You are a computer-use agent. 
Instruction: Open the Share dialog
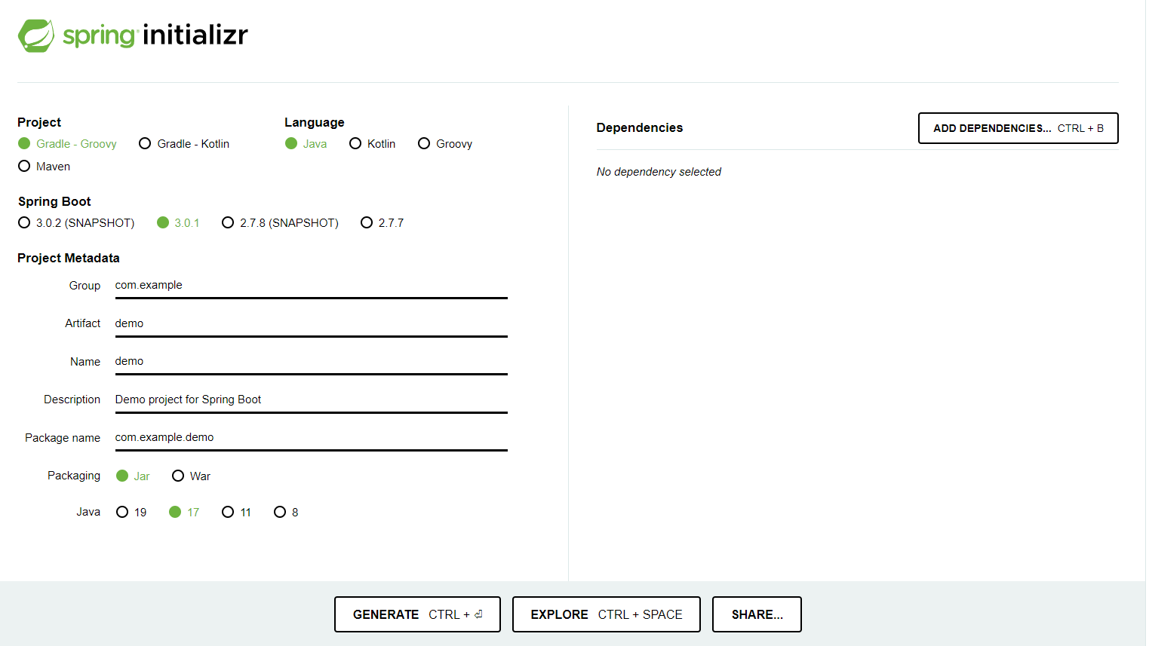(x=757, y=614)
